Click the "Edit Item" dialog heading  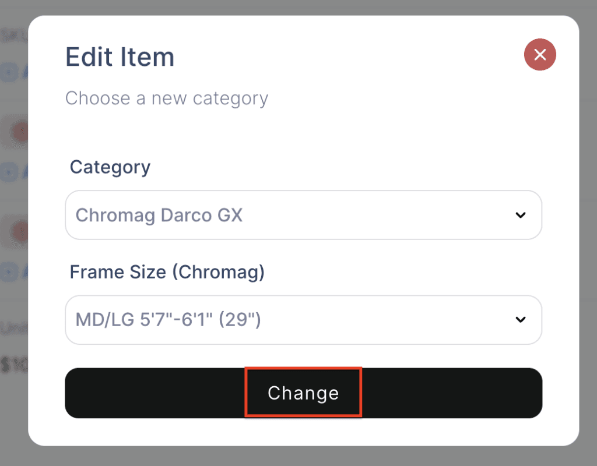click(x=120, y=57)
